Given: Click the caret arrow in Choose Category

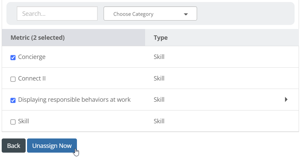Looking at the screenshot, I should (x=186, y=14).
